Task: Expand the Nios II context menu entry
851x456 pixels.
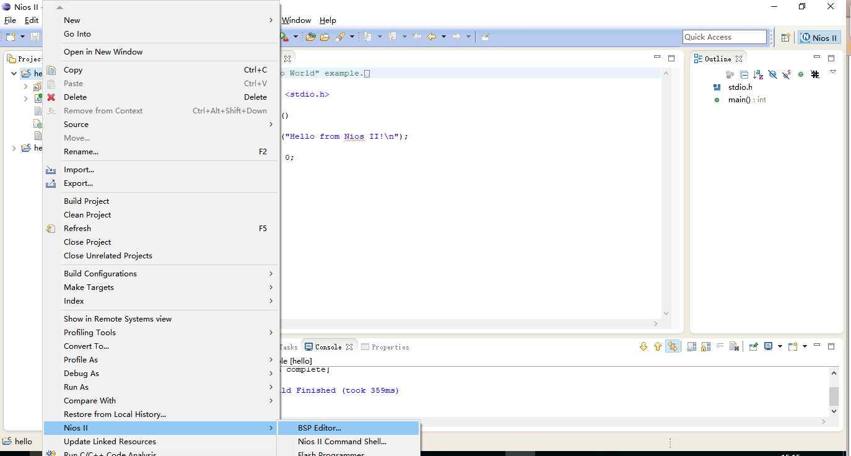Action: pyautogui.click(x=160, y=428)
